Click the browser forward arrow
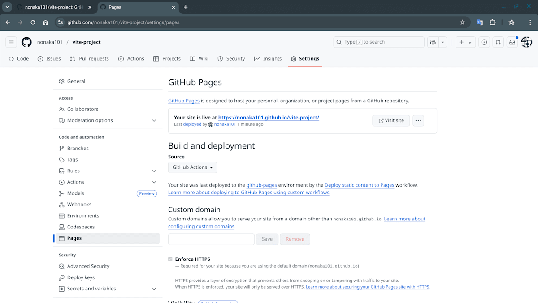Image resolution: width=538 pixels, height=303 pixels. [20, 22]
